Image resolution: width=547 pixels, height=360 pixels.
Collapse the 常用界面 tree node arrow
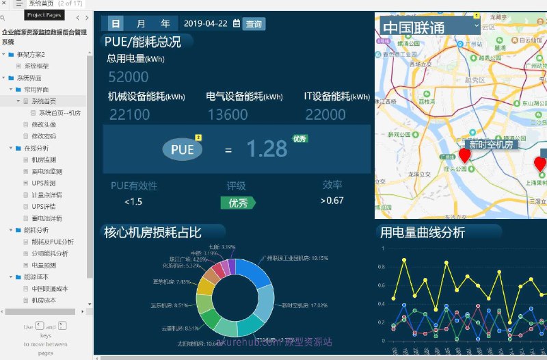pyautogui.click(x=11, y=90)
